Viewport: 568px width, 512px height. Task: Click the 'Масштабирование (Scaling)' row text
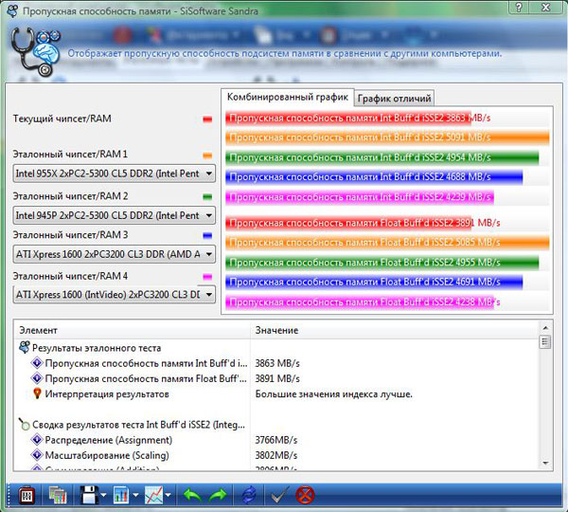[x=107, y=455]
